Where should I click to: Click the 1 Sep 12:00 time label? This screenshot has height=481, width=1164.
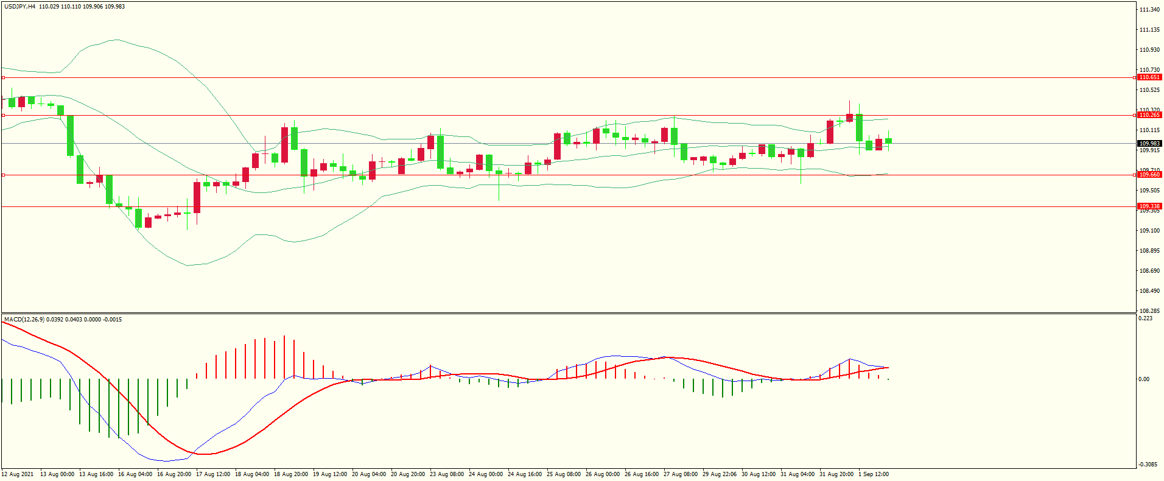coord(873,474)
